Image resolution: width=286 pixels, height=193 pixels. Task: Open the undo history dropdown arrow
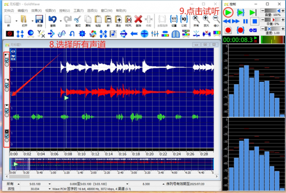click(61, 21)
